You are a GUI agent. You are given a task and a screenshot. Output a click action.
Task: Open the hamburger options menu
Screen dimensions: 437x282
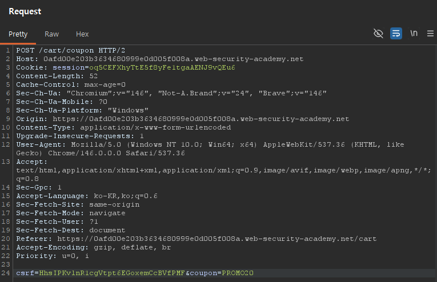pos(430,34)
